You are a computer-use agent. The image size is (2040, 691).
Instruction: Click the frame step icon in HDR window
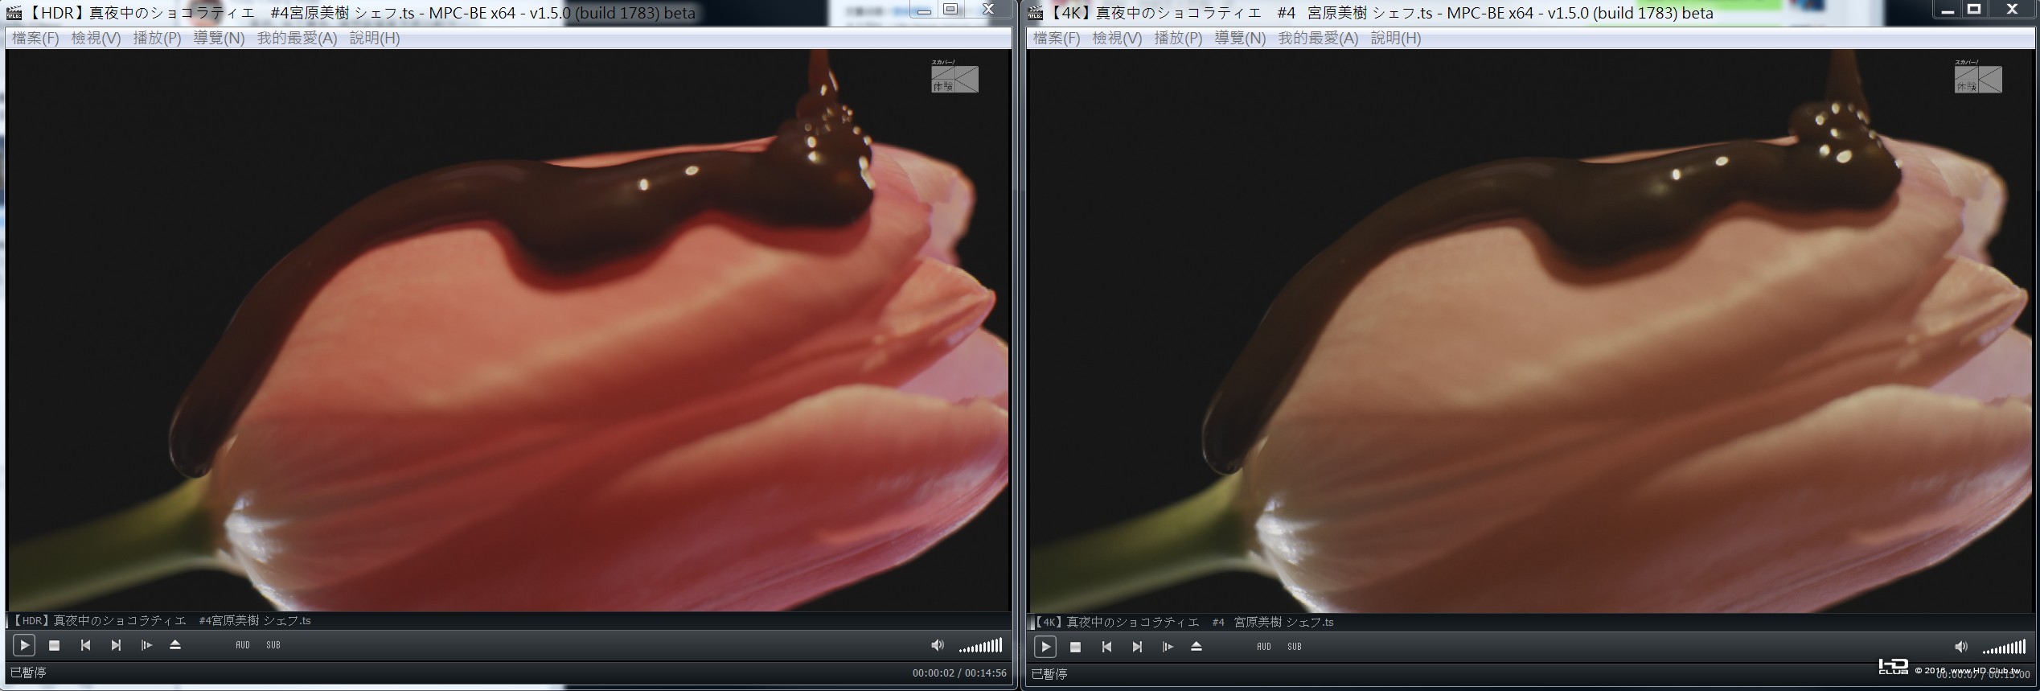point(146,645)
